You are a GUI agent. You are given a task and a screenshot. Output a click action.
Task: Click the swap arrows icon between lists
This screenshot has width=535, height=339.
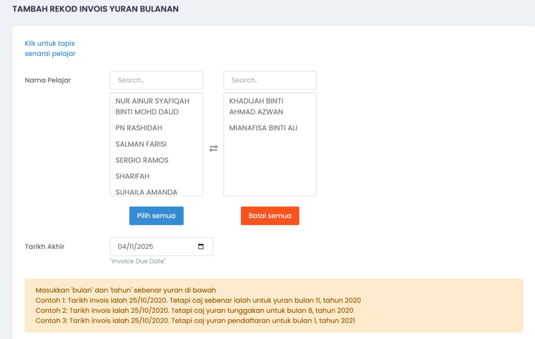(x=213, y=149)
